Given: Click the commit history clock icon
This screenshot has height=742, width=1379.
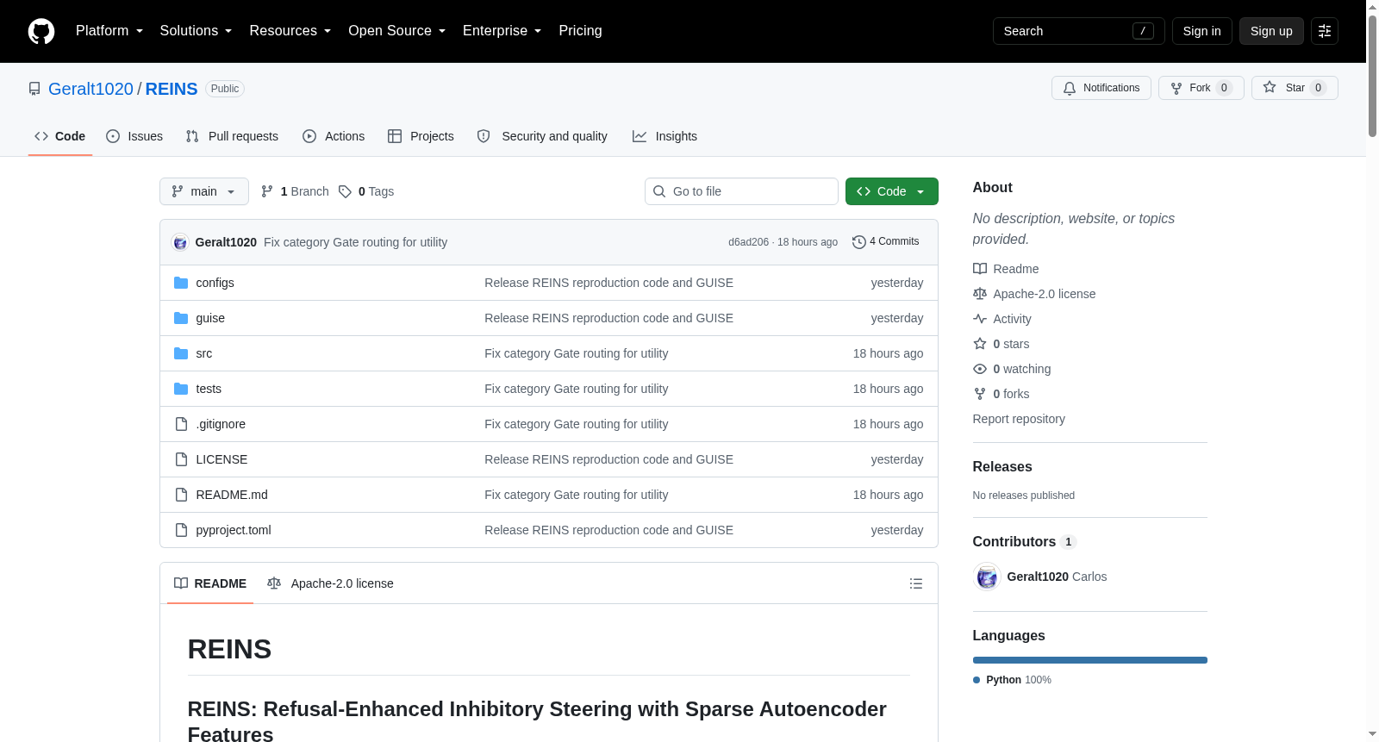Looking at the screenshot, I should point(858,242).
